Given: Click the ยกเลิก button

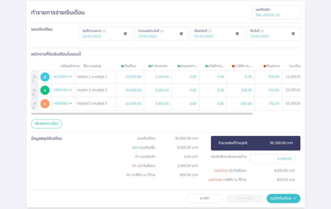Looking at the screenshot, I should pos(204,198).
